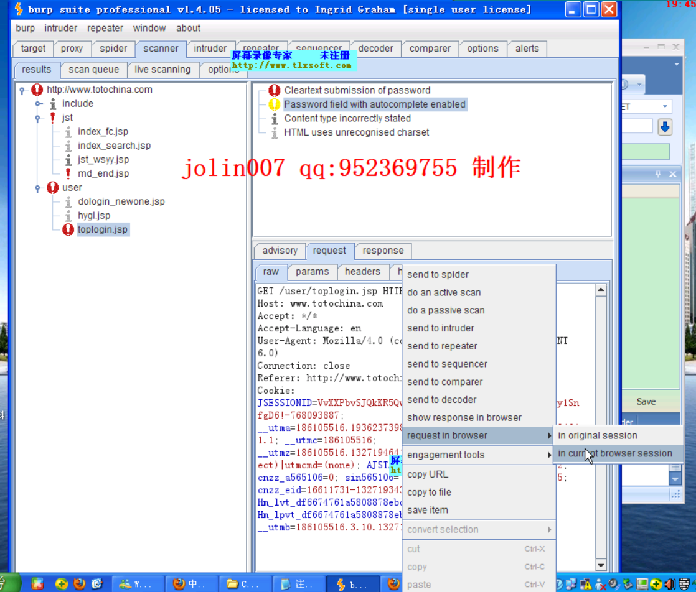Viewport: 696px width, 592px height.
Task: Click the info icon beside index_search.jsp
Action: tap(68, 146)
